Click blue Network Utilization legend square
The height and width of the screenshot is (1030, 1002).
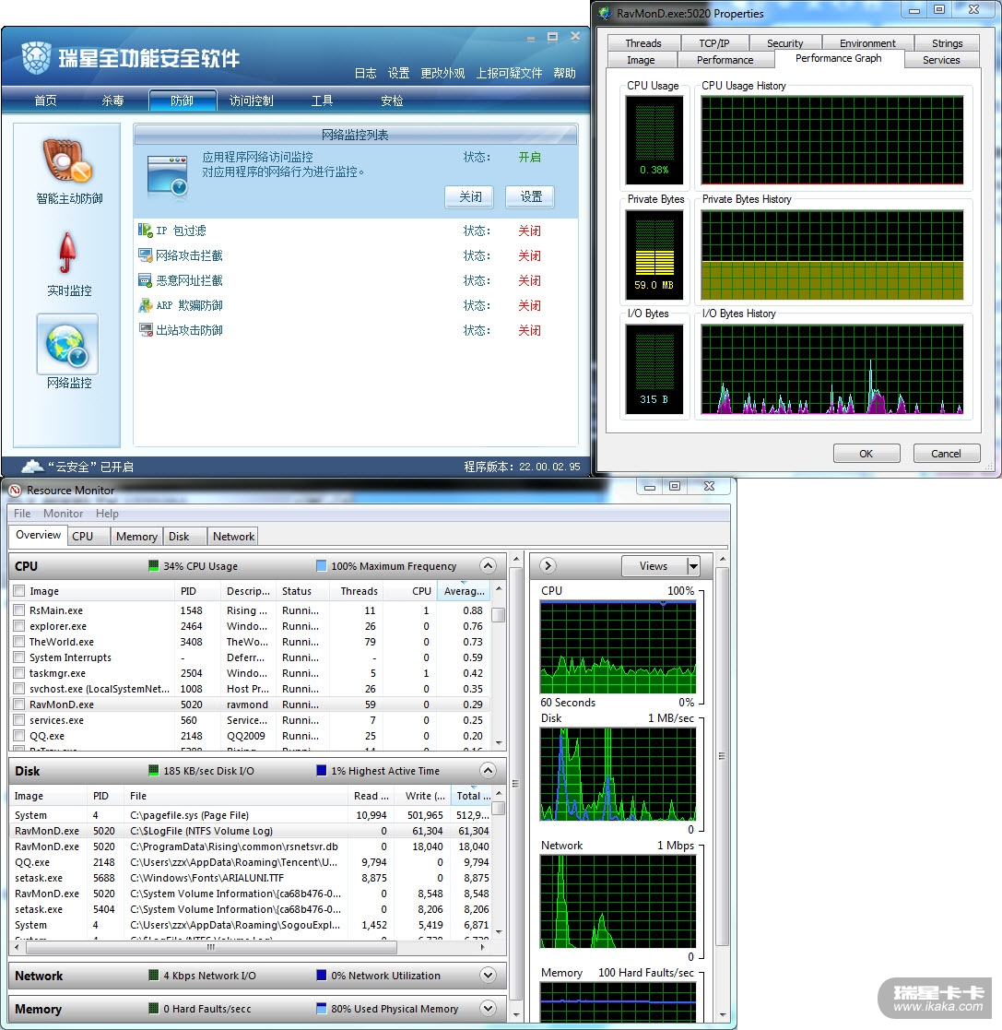pyautogui.click(x=321, y=975)
